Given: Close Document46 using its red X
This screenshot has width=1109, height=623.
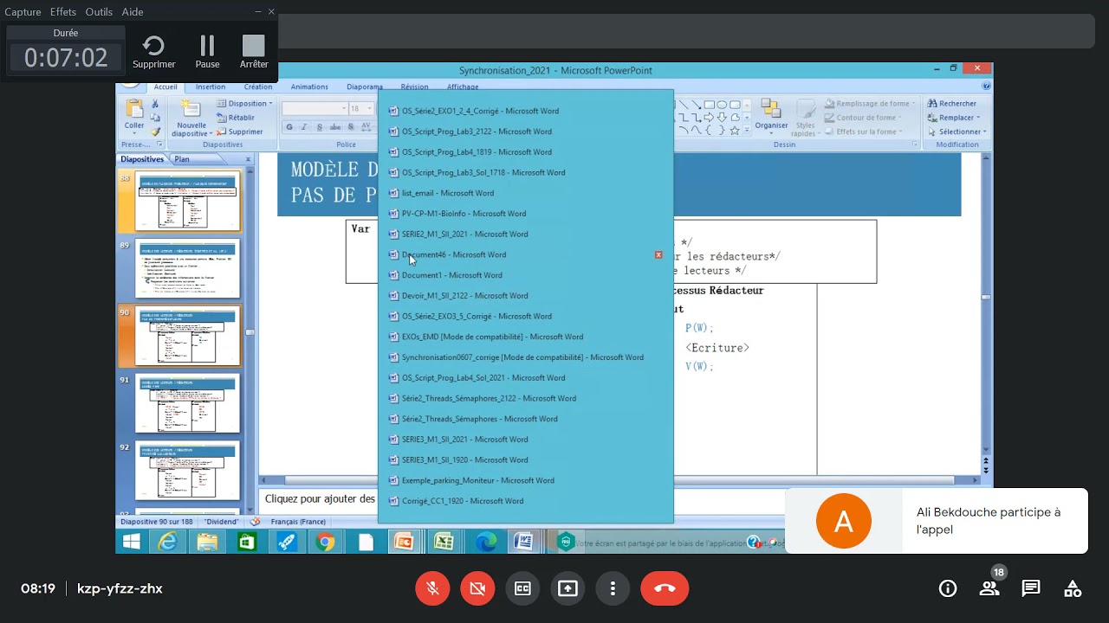Looking at the screenshot, I should (x=658, y=254).
